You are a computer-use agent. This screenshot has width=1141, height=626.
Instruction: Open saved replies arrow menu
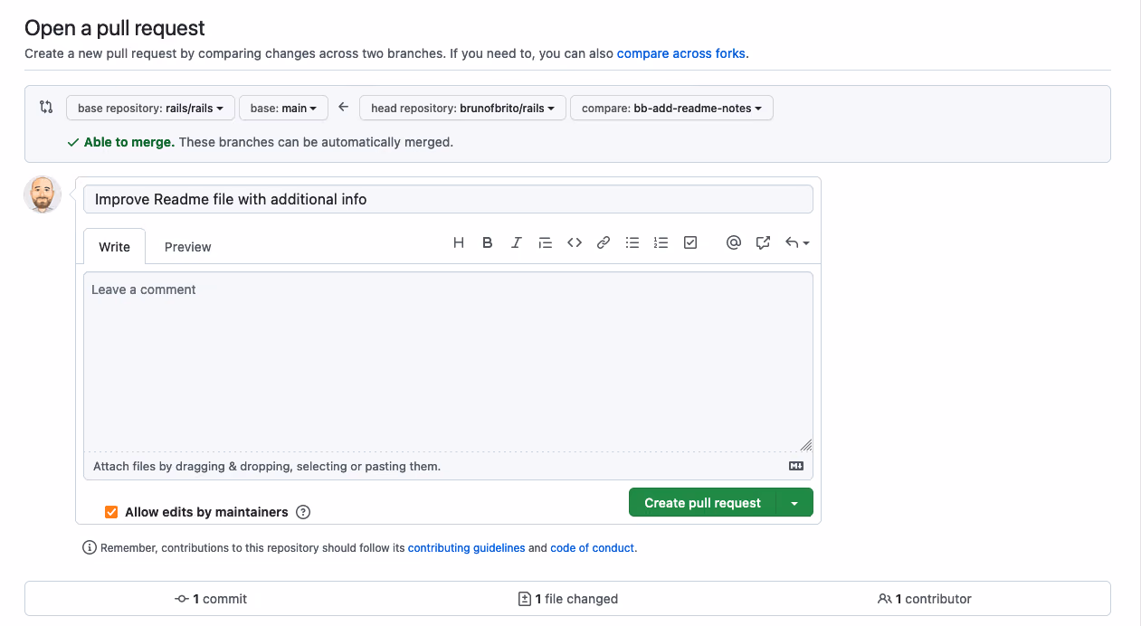tap(797, 242)
